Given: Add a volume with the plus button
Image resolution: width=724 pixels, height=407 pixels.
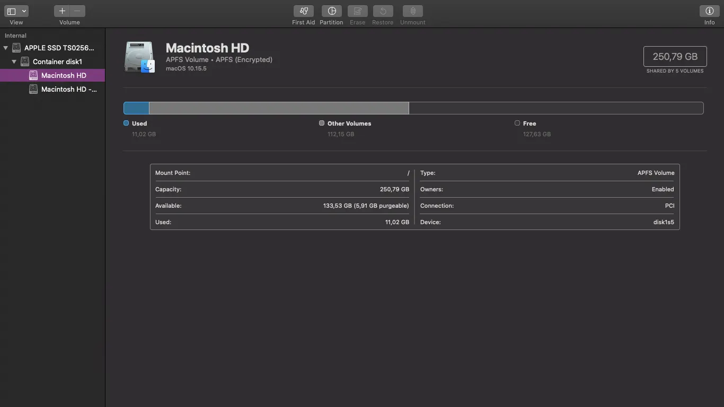Looking at the screenshot, I should pyautogui.click(x=62, y=11).
